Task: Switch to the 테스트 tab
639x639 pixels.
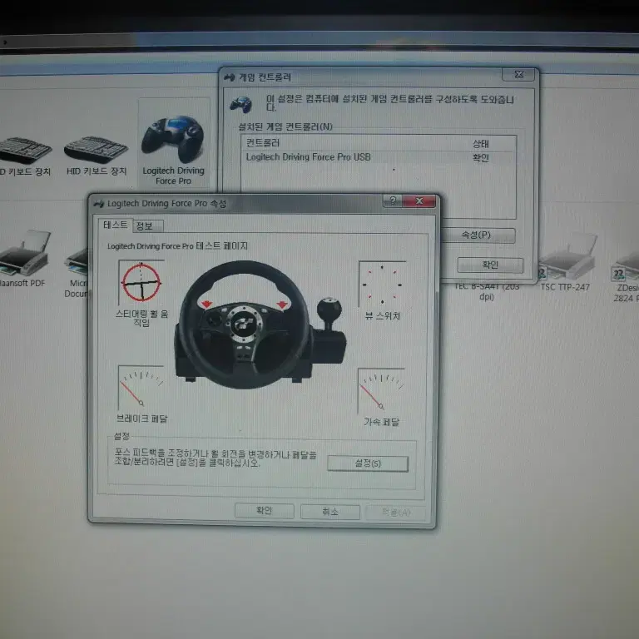Action: [x=115, y=225]
